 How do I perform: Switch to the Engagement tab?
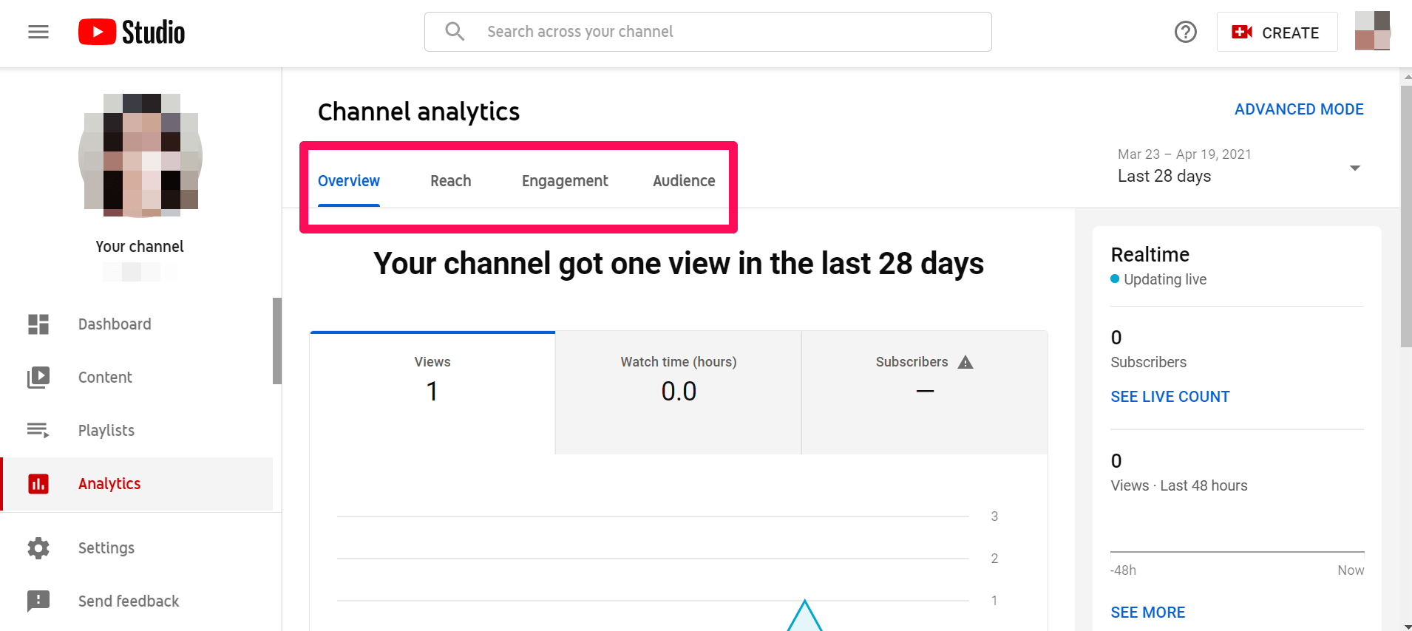click(x=565, y=181)
